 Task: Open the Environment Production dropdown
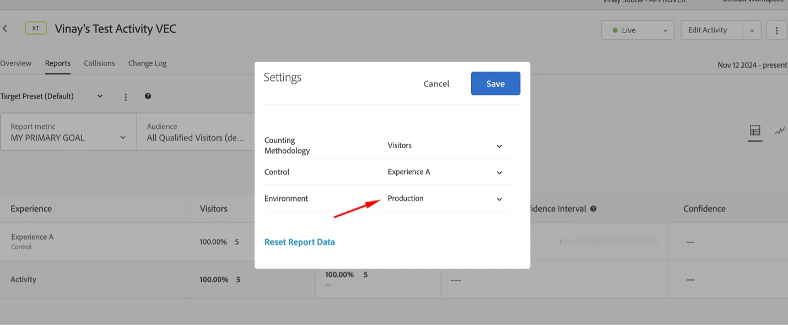(x=445, y=198)
